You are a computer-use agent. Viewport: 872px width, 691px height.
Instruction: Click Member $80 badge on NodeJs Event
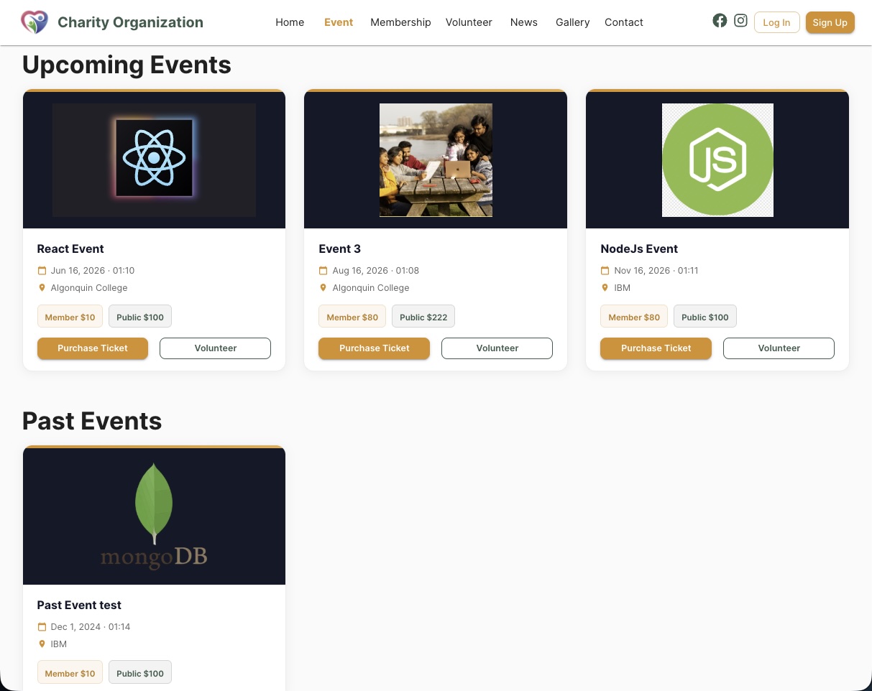634,317
